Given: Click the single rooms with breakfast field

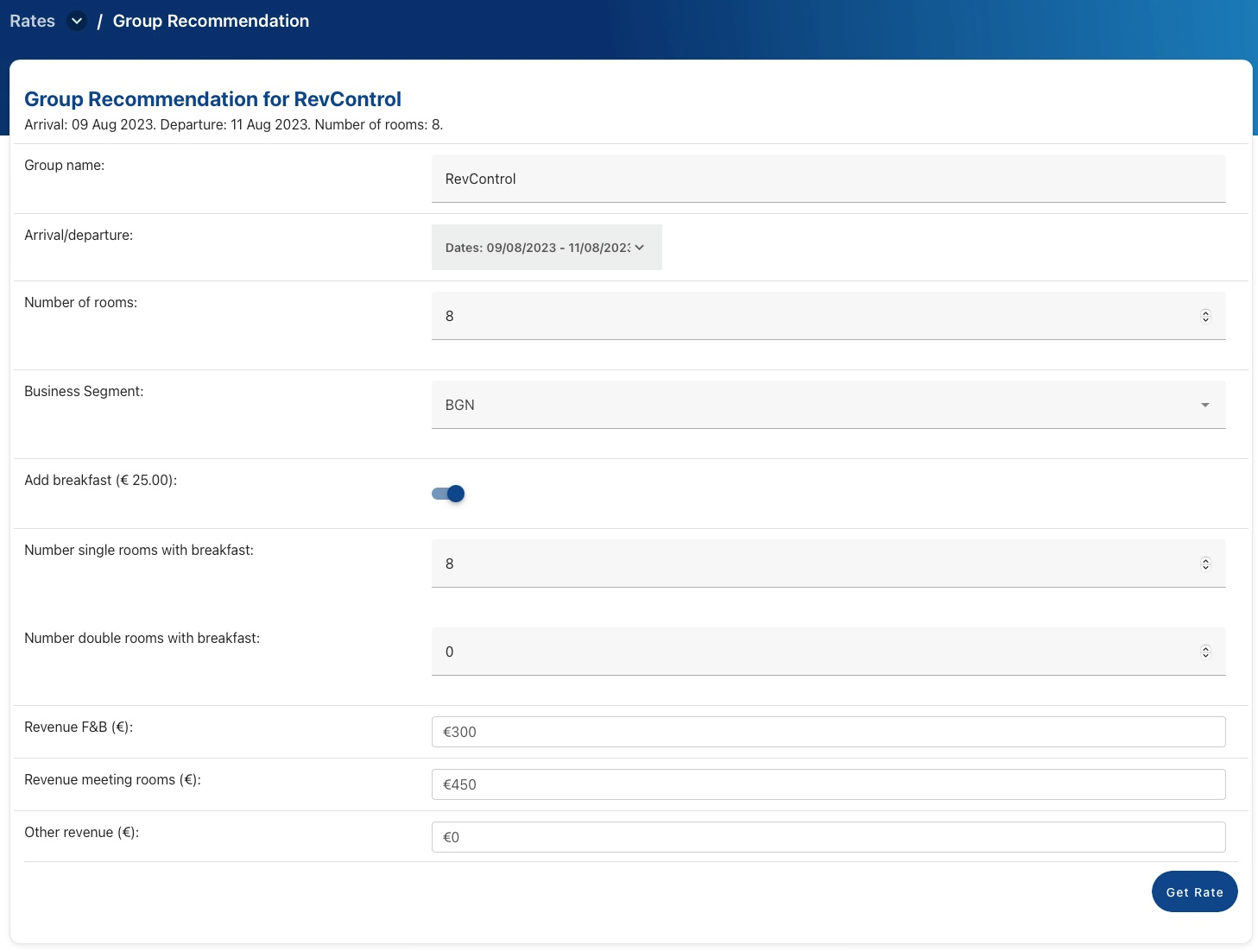Looking at the screenshot, I should point(812,564).
